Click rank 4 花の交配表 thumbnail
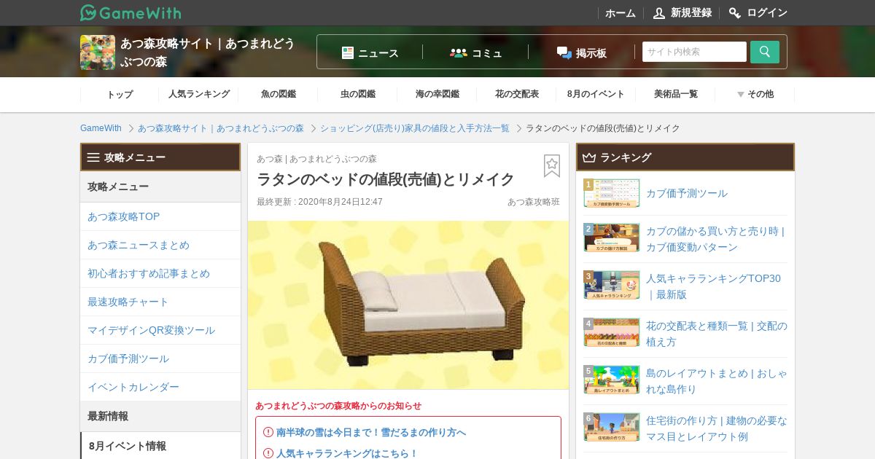 tap(611, 333)
